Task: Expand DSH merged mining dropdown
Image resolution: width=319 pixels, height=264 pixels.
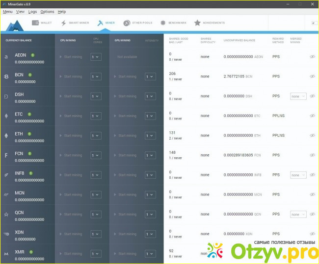Action: tap(298, 96)
